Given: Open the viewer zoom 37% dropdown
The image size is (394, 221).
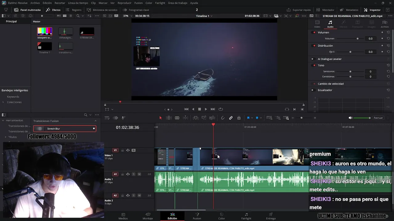Looking at the screenshot, I should pyautogui.click(x=127, y=16).
